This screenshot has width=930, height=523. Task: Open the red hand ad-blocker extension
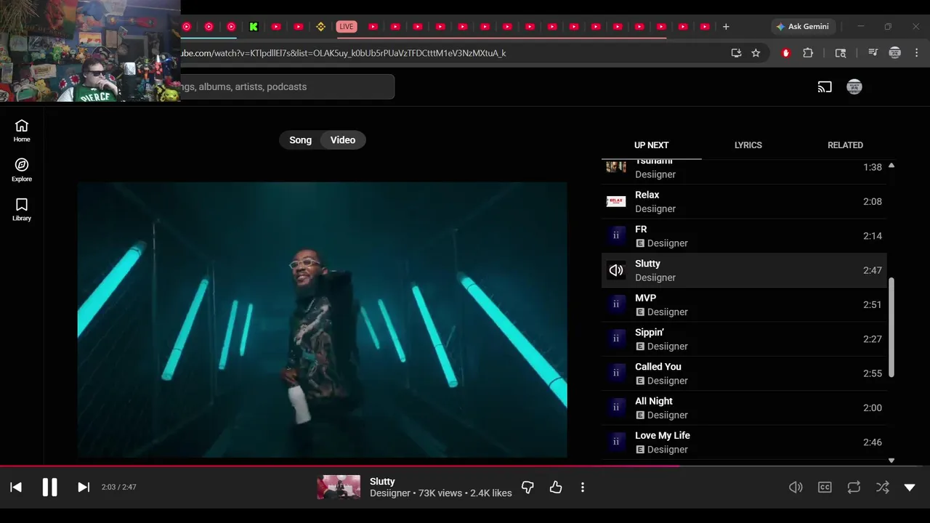[x=785, y=53]
